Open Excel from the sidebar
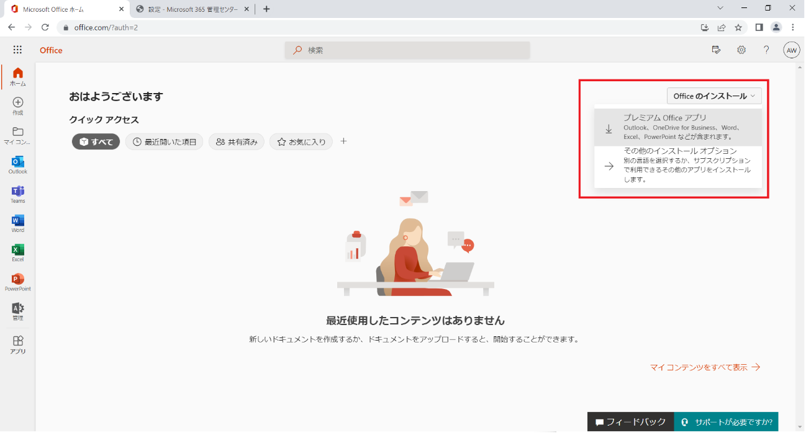Screen dimensions: 806x433 (x=18, y=251)
